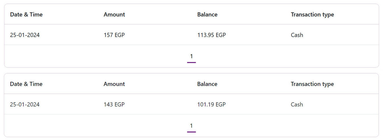Select the 157 EGP amount cell
Viewport: 383px width, 140px height.
[114, 35]
